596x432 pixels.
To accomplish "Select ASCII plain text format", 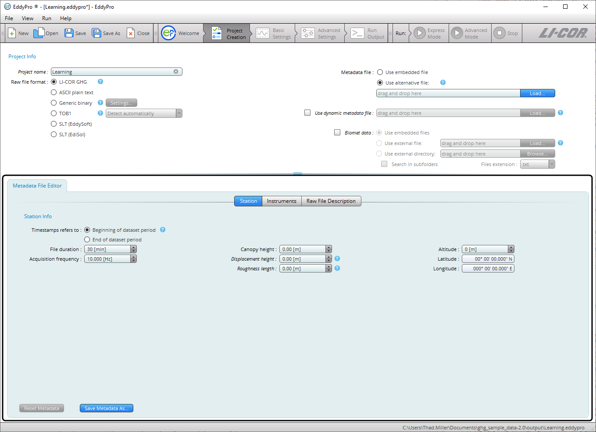I will pos(54,92).
